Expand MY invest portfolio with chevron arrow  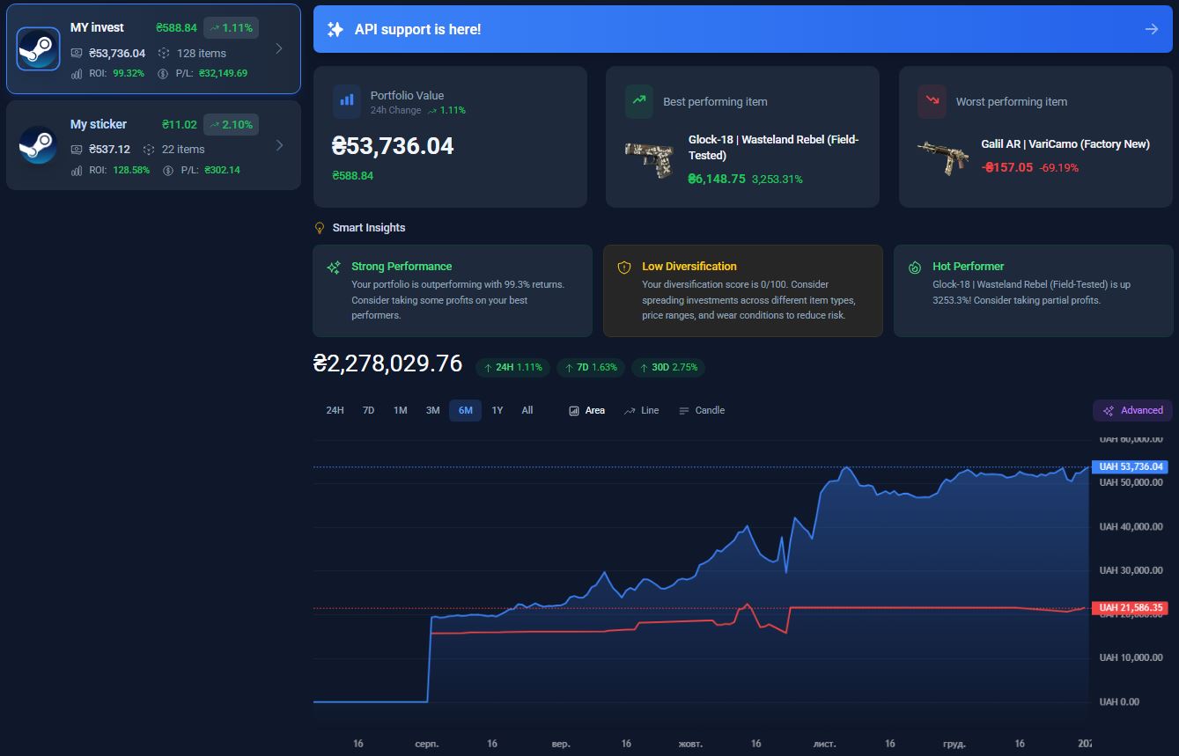click(x=279, y=48)
